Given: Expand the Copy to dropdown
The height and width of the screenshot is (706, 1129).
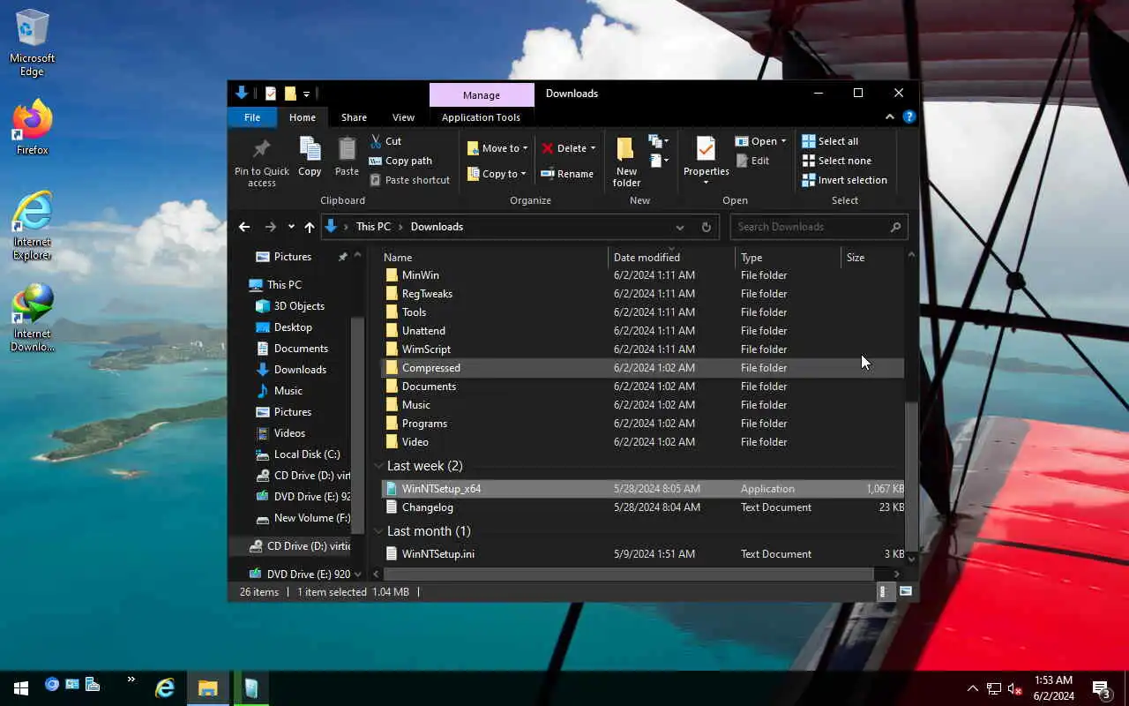Looking at the screenshot, I should point(523,174).
